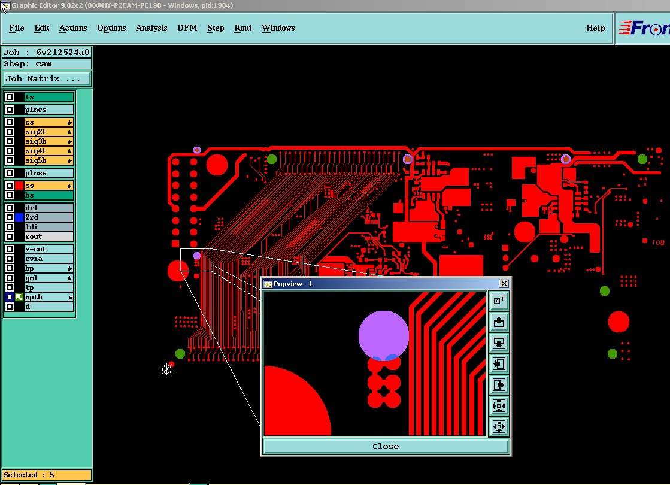Click the Popview window title icon
The image size is (670, 485).
268,284
